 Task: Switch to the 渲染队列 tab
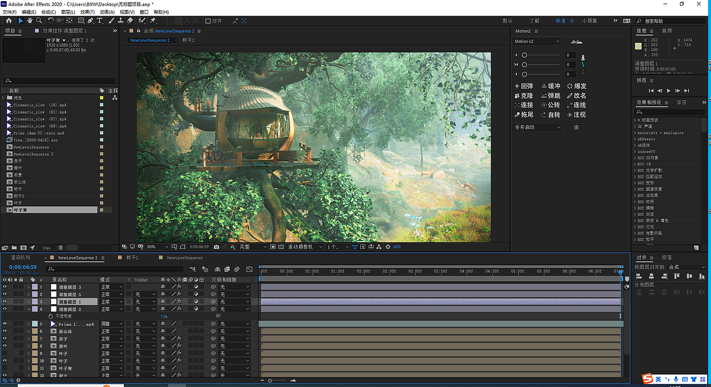point(20,257)
